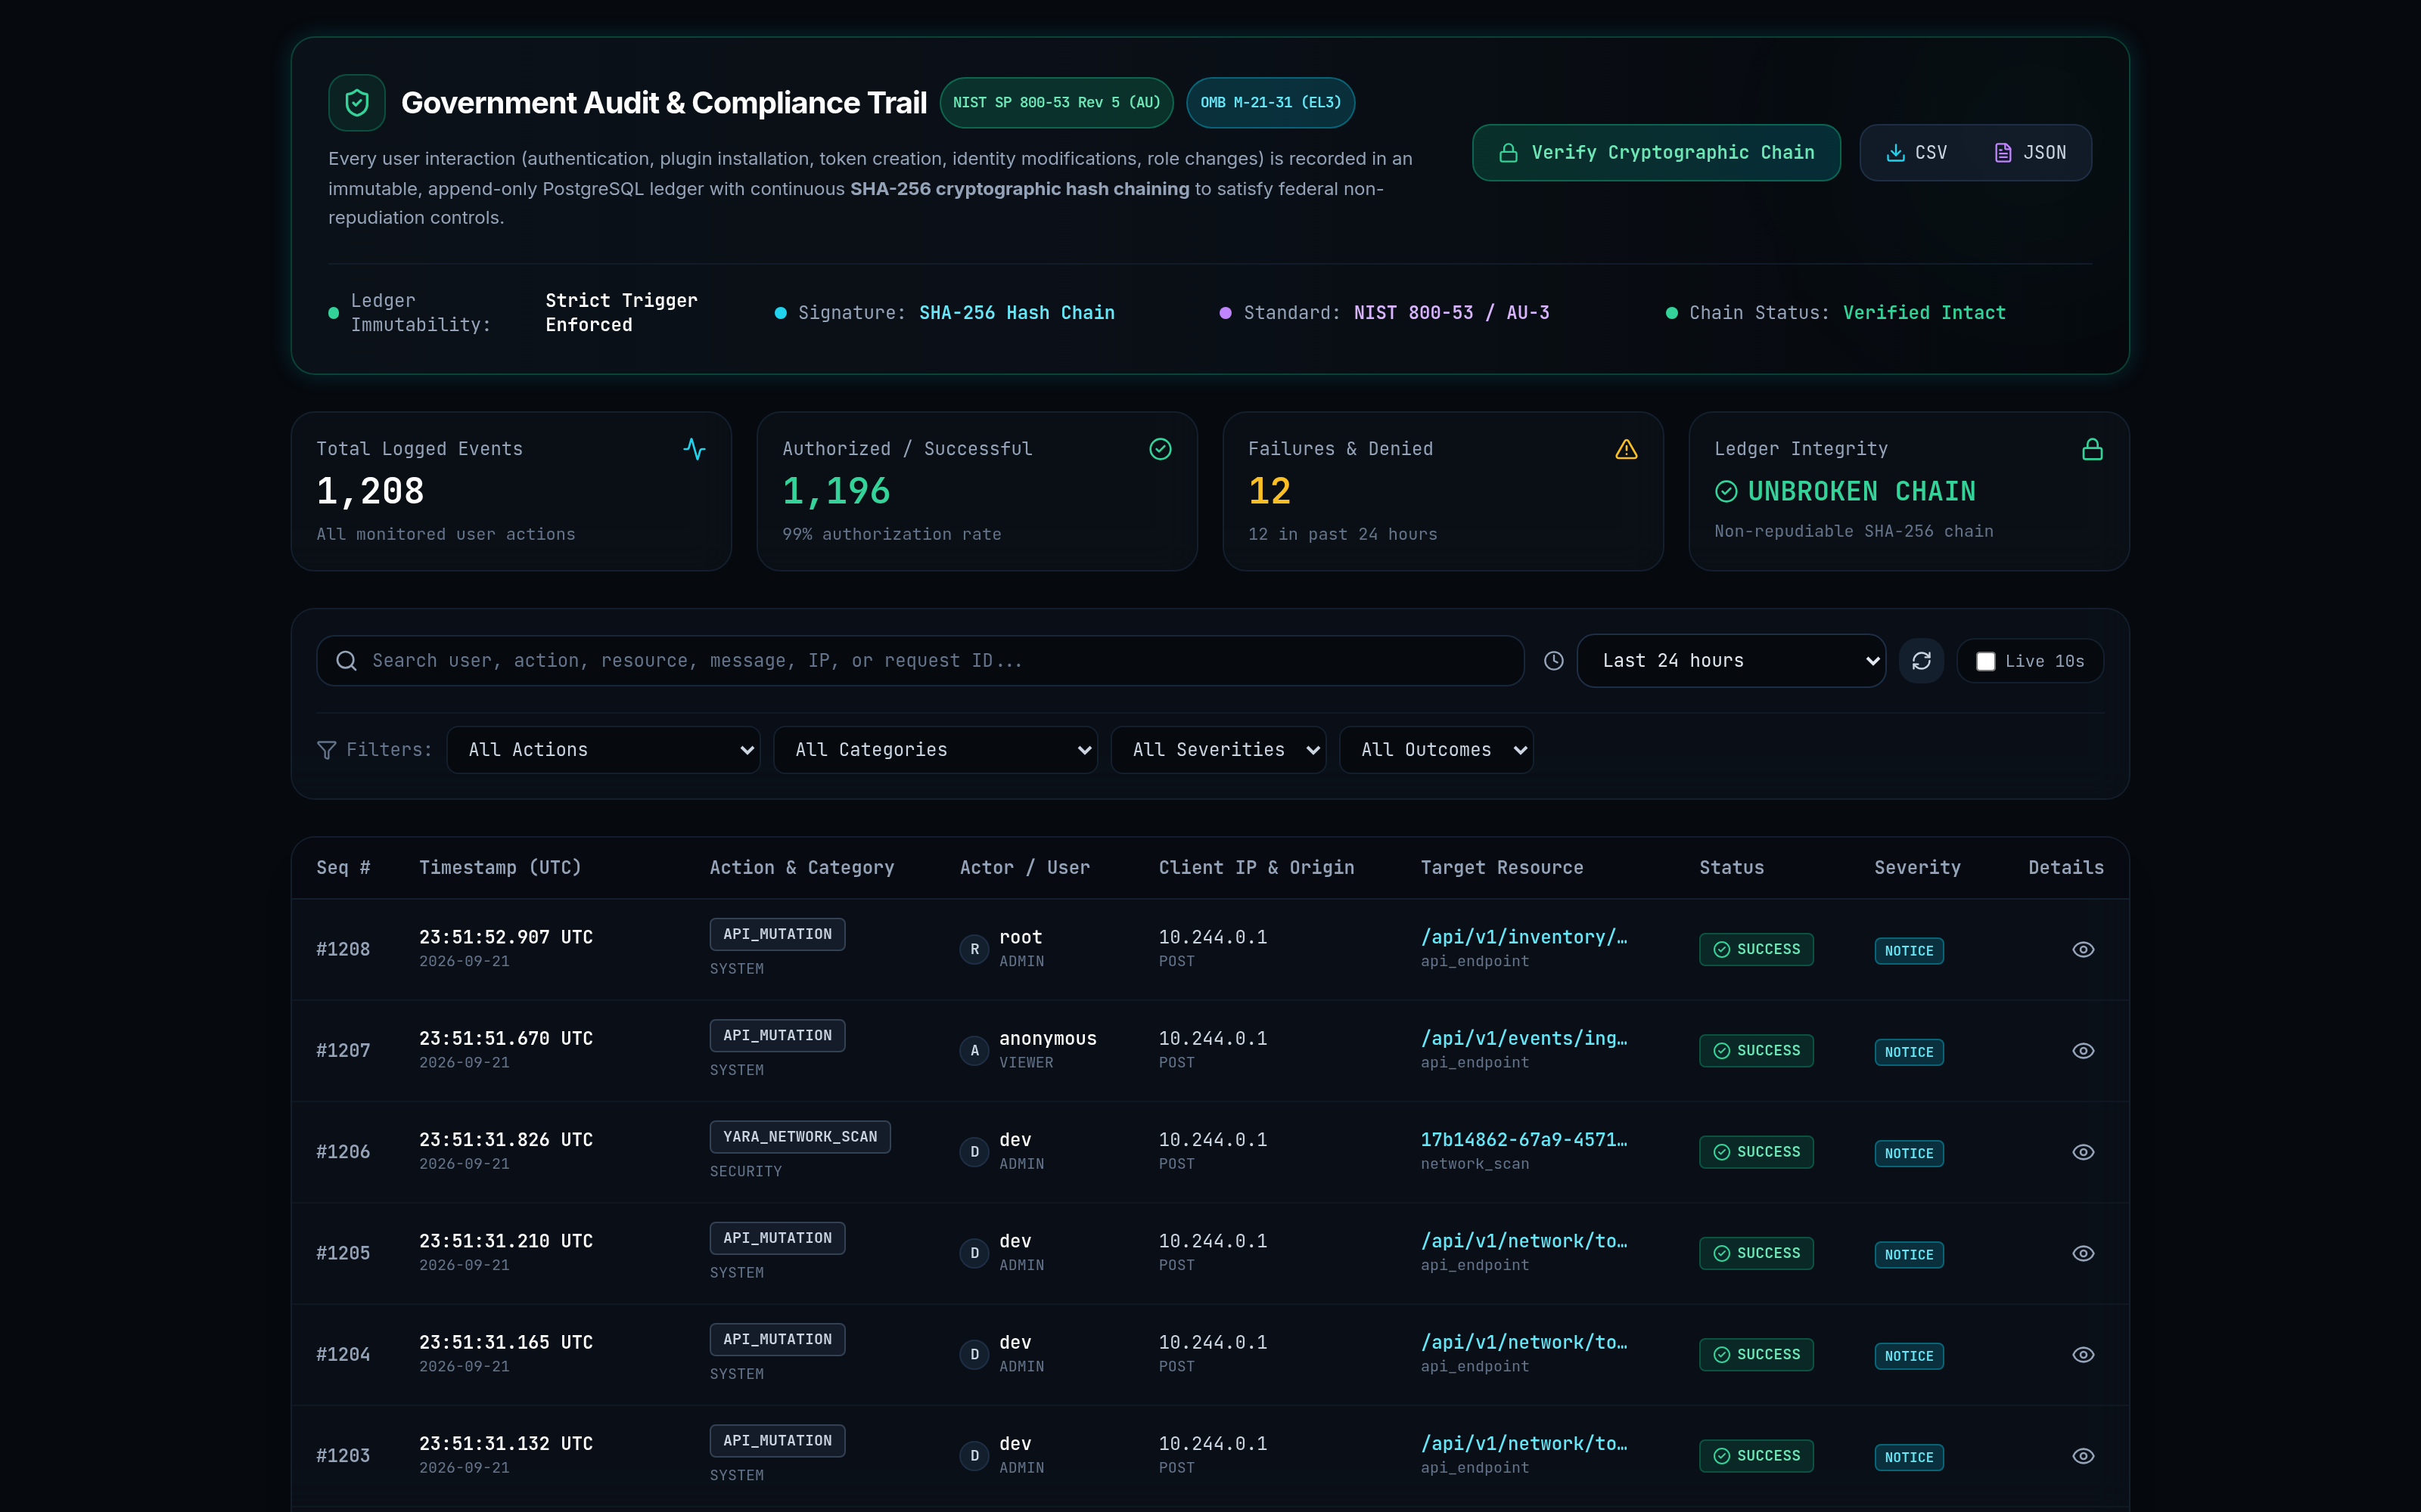Click the OMB M-21-31 (EL3) badge

coord(1270,103)
